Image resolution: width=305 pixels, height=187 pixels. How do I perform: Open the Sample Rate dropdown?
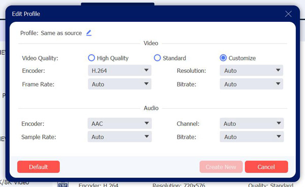[119, 137]
